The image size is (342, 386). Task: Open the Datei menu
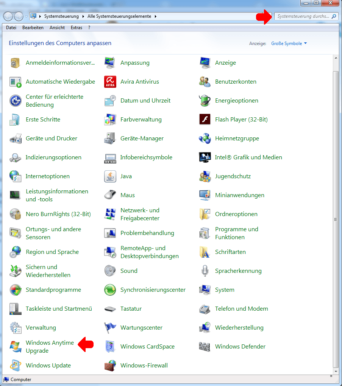pos(11,28)
